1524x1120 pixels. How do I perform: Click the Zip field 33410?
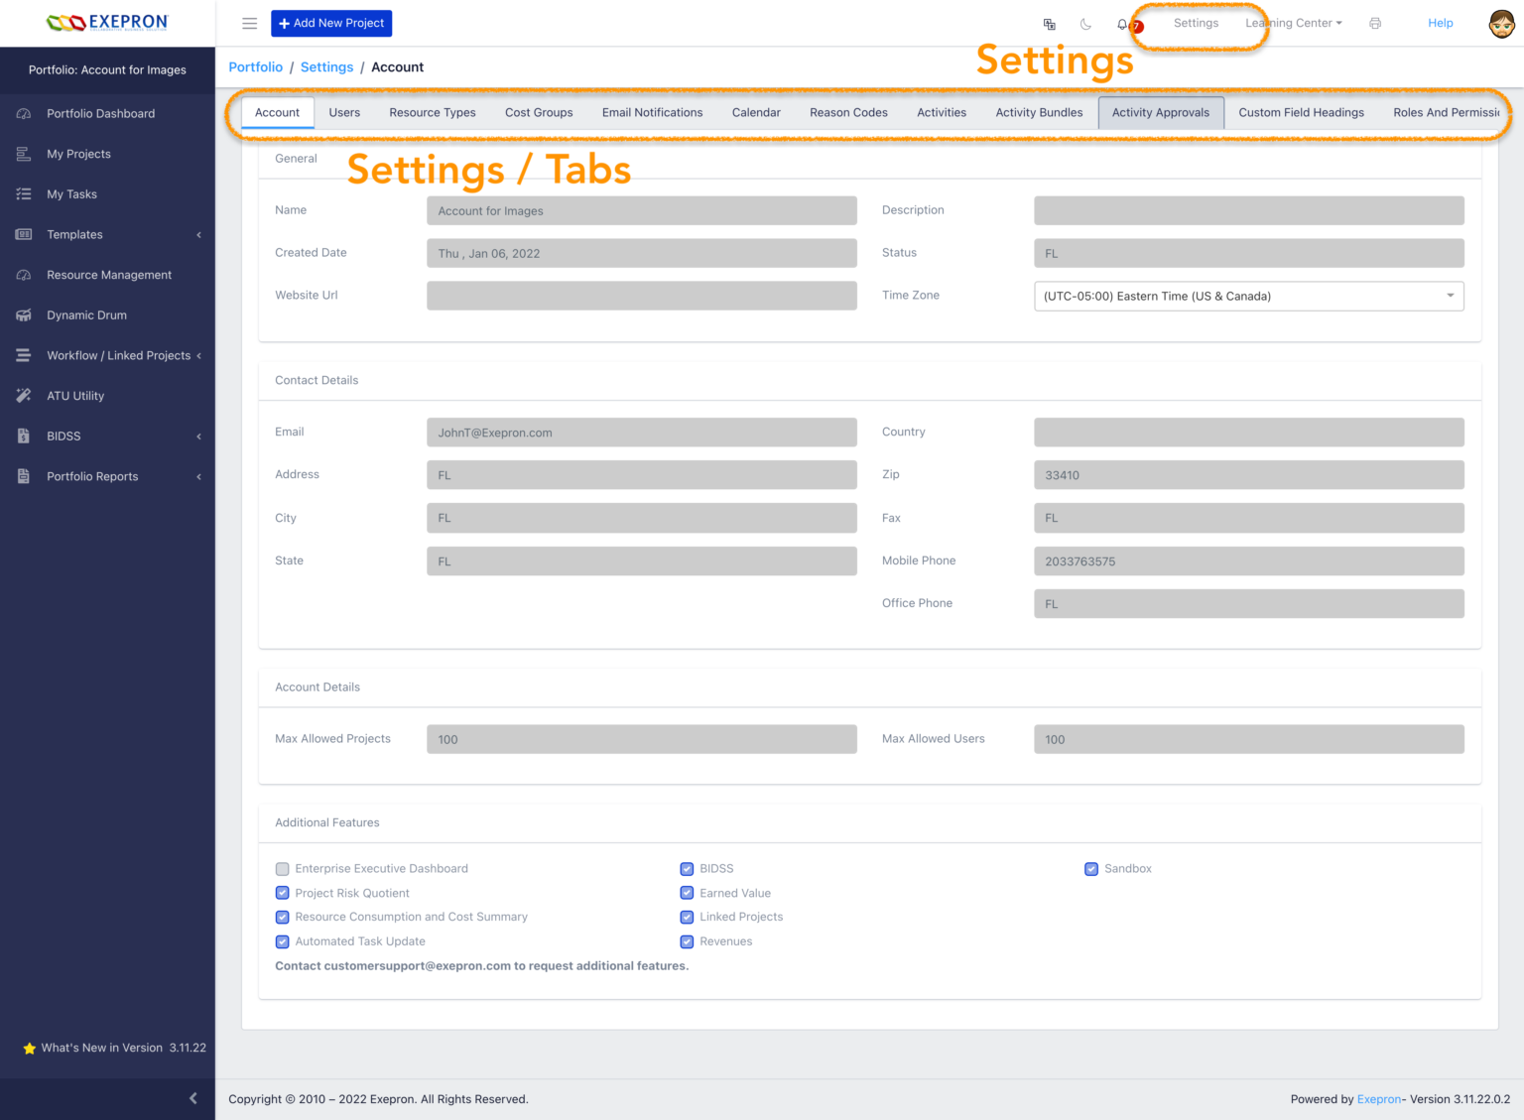coord(1249,475)
